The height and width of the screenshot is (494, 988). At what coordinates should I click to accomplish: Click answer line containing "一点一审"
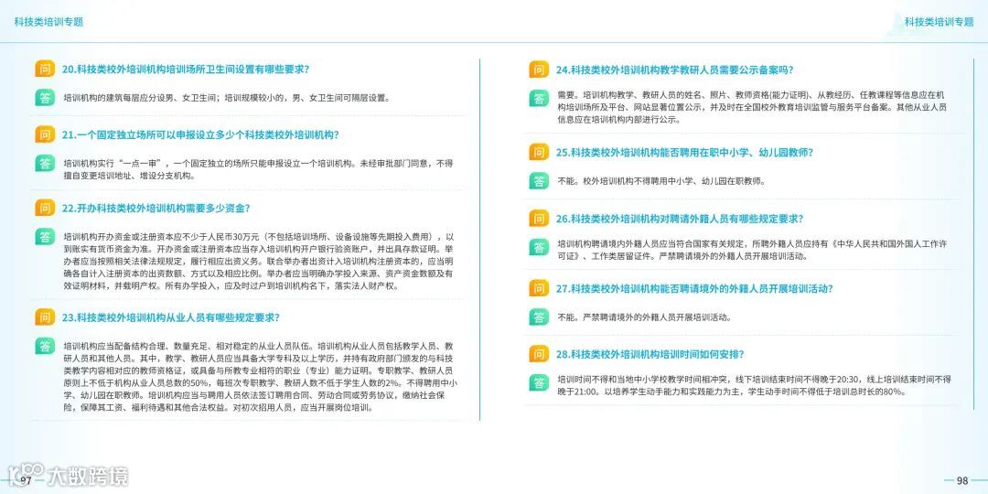click(x=258, y=163)
